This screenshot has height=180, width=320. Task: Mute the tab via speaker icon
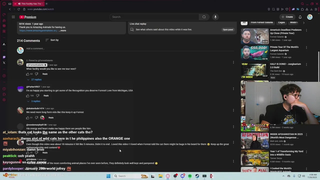tap(19, 4)
